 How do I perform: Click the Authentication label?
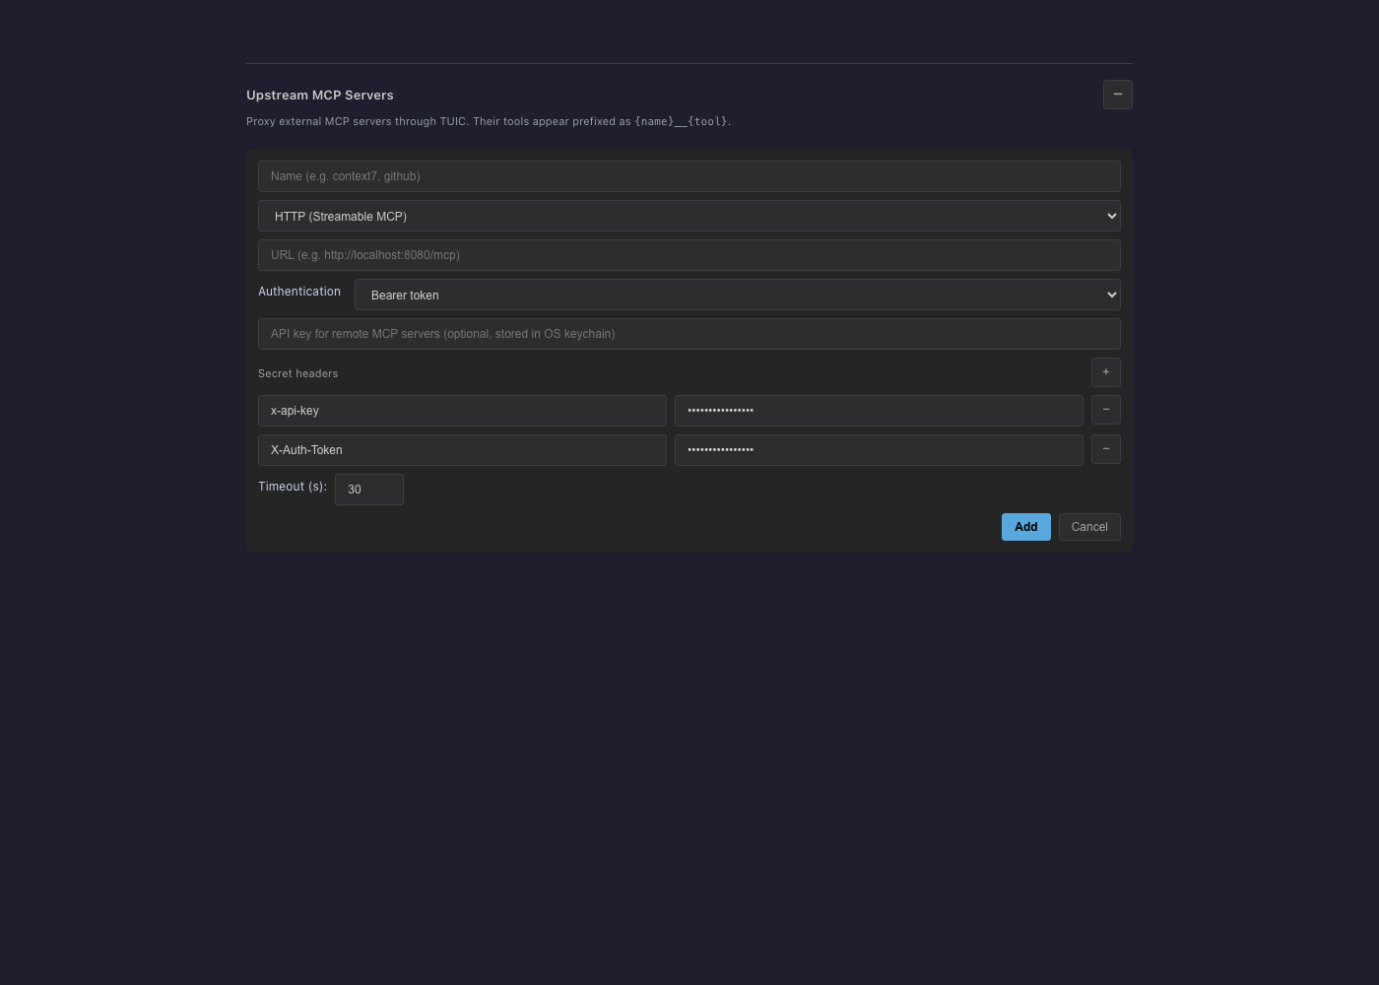(299, 292)
